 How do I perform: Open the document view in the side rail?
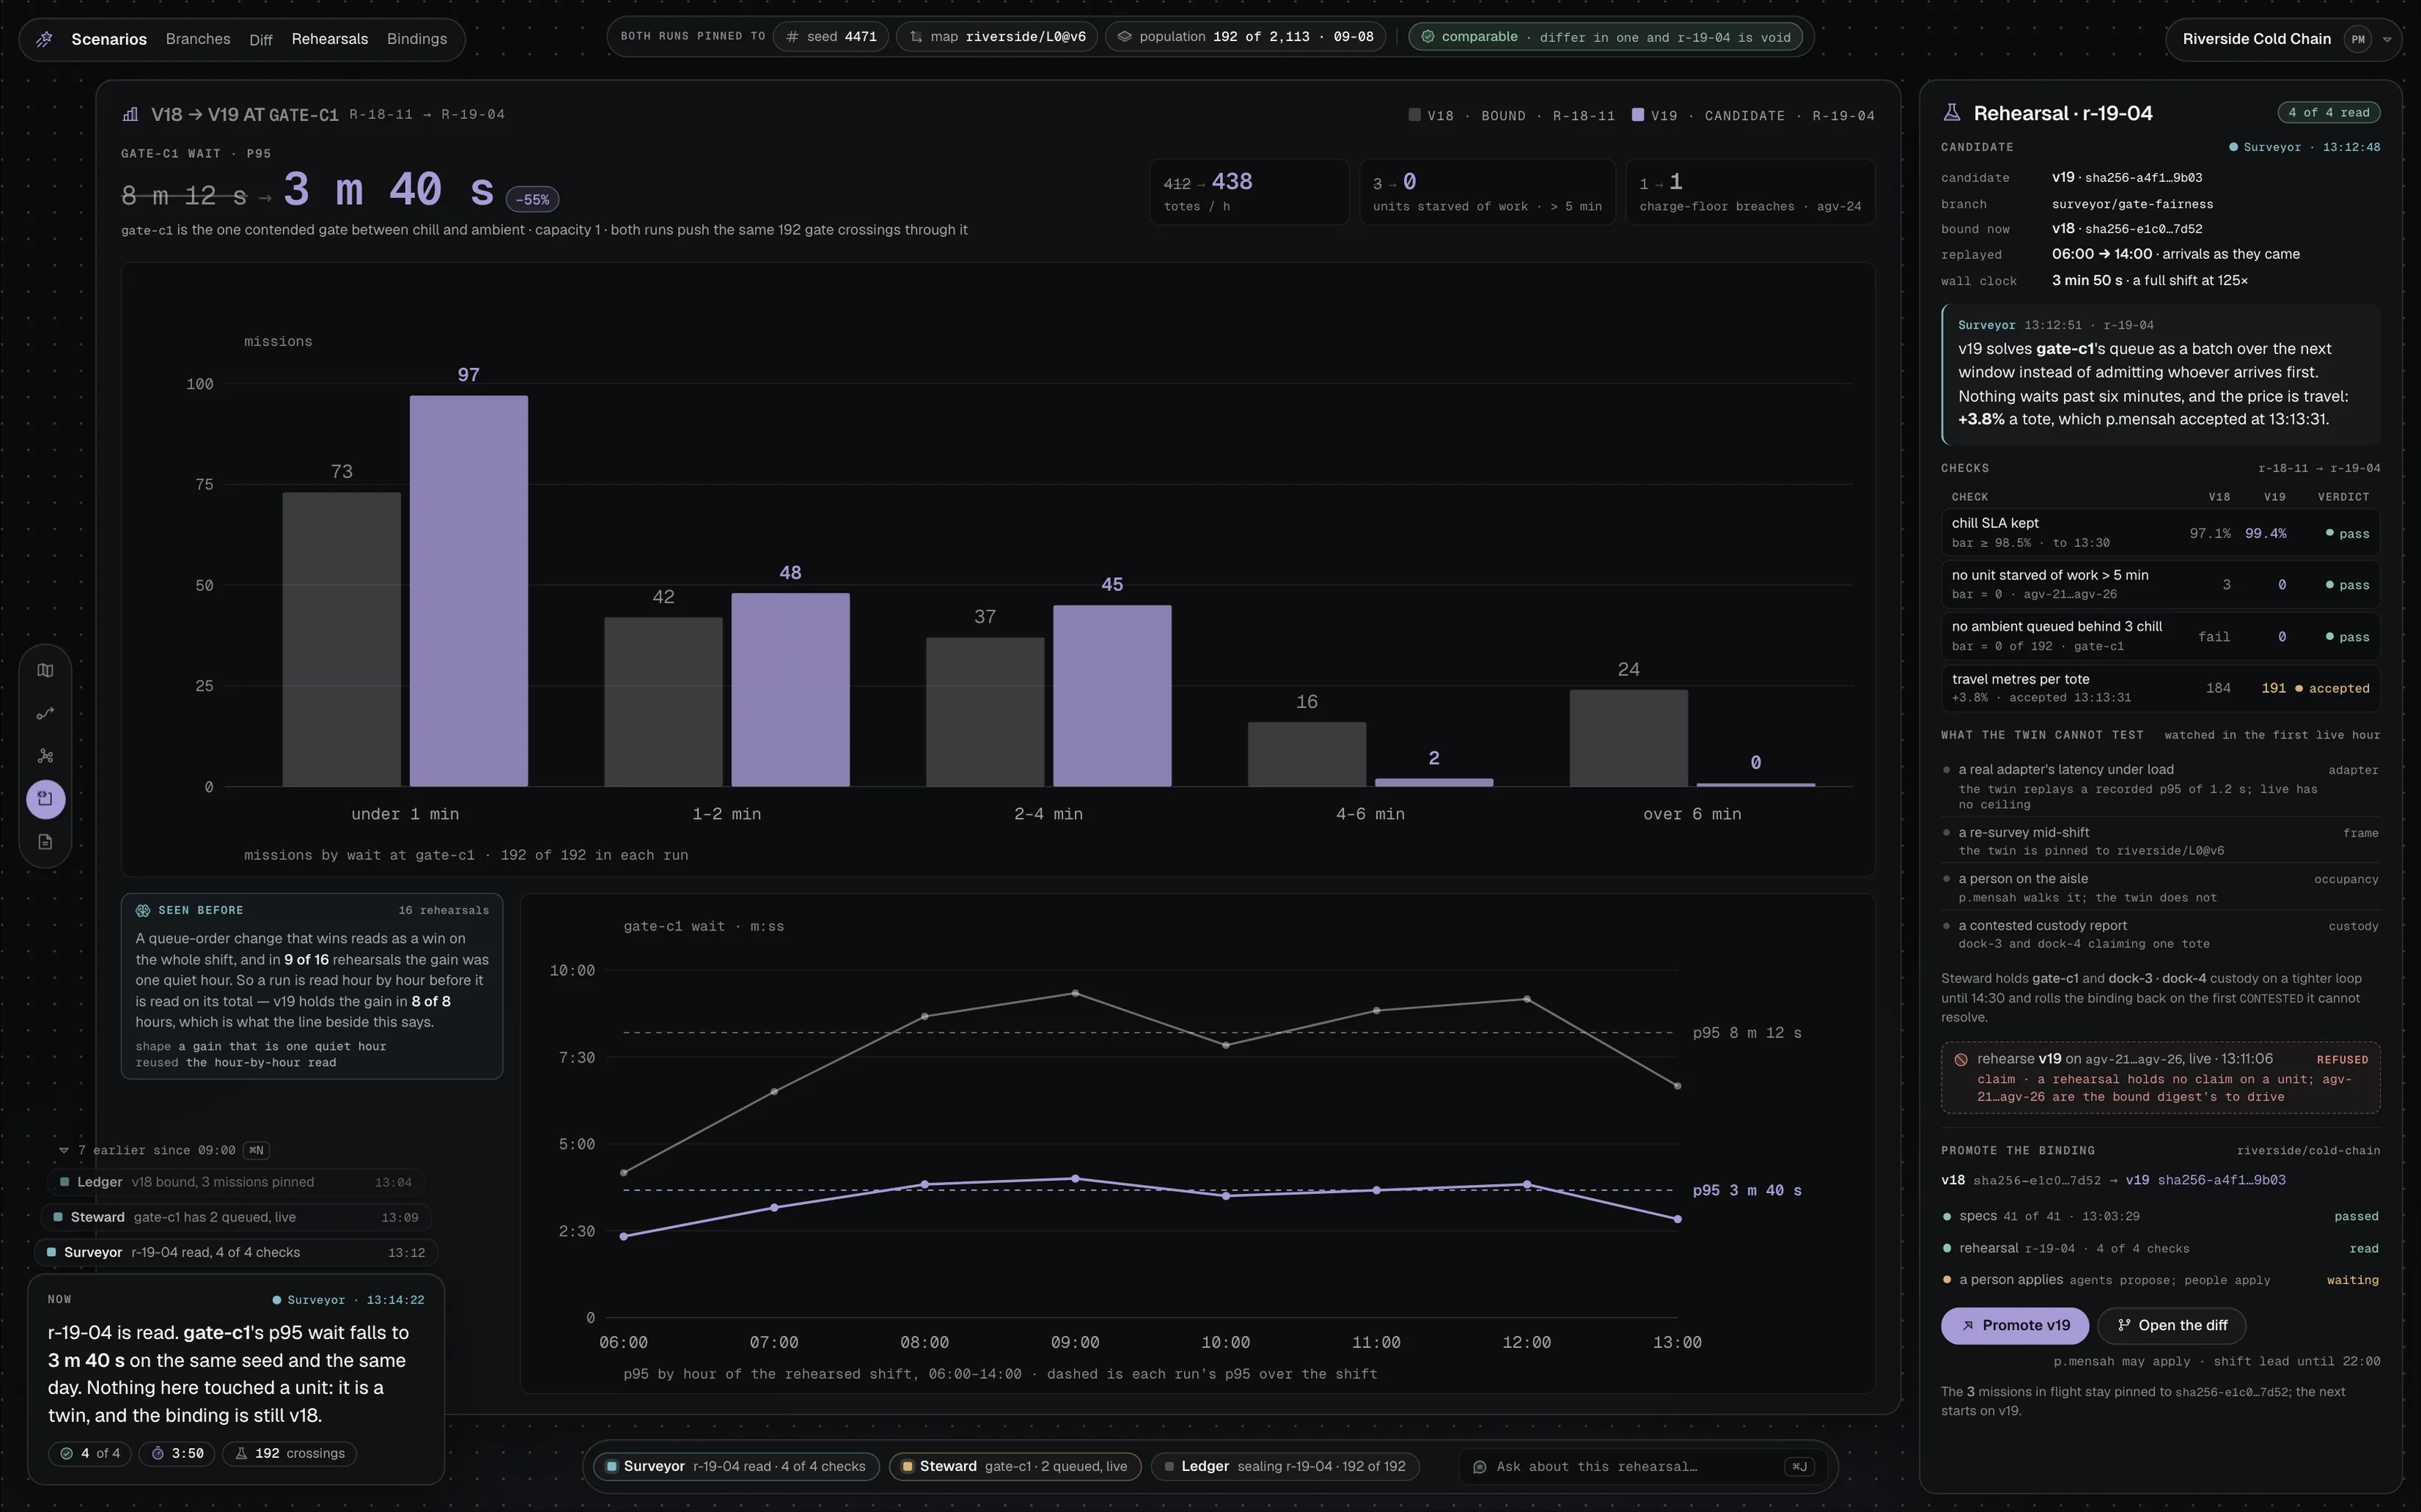(x=45, y=842)
